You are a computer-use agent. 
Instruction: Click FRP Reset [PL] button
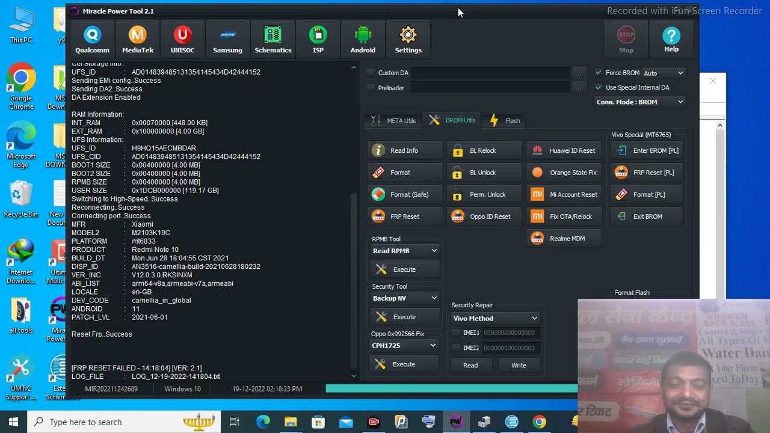click(x=647, y=173)
